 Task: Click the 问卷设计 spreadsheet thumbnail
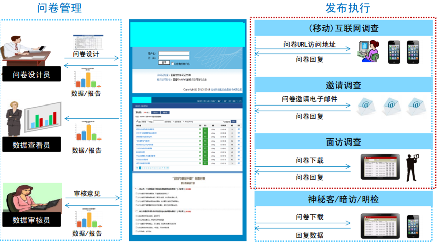tap(88, 42)
